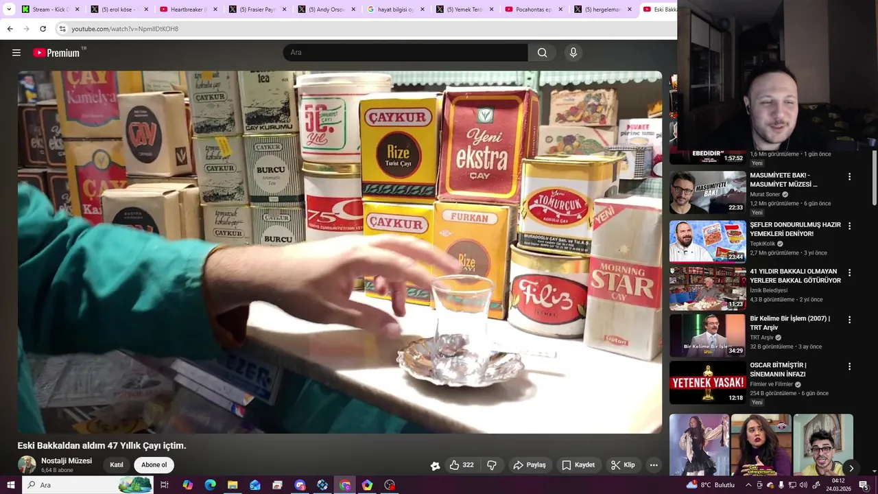Close the Yemek Teröristi X tab
Viewport: 878px width, 494px height.
pos(491,10)
